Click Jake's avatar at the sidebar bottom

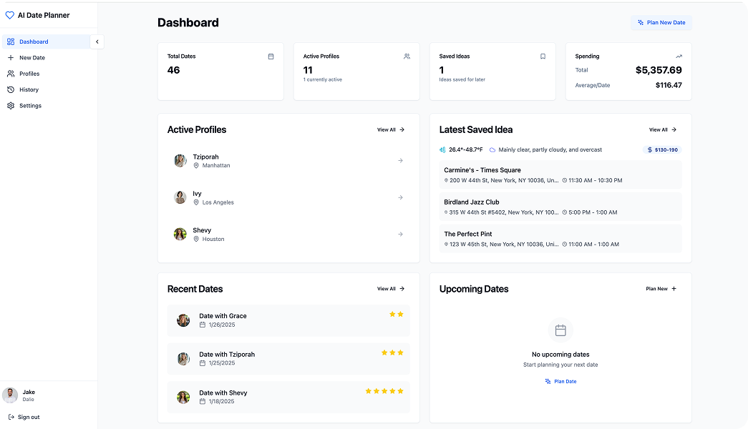coord(10,395)
